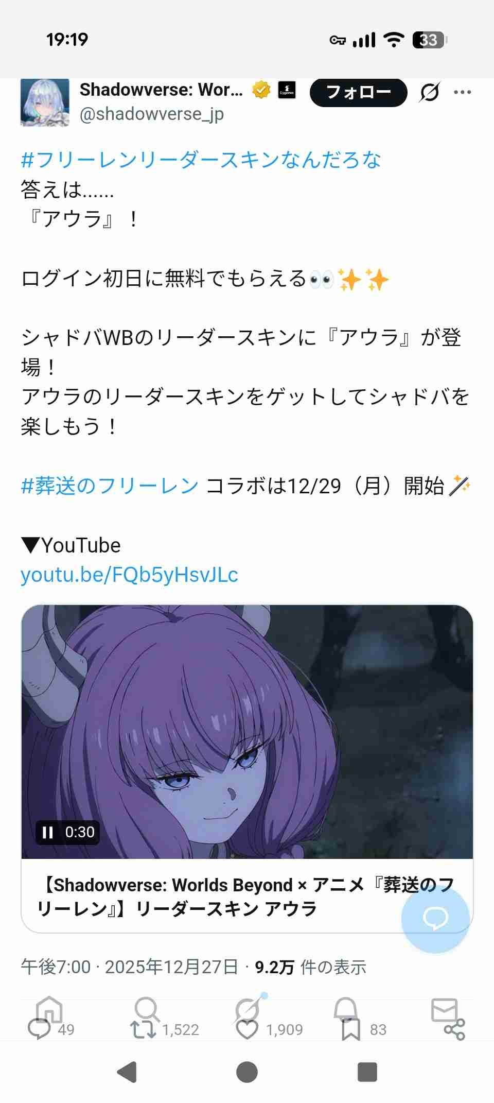Open the three-dot more options menu

[x=462, y=92]
